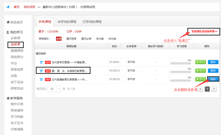Start 学习 for 近代普通教育 course
The width and height of the screenshot is (221, 135).
pos(201,79)
